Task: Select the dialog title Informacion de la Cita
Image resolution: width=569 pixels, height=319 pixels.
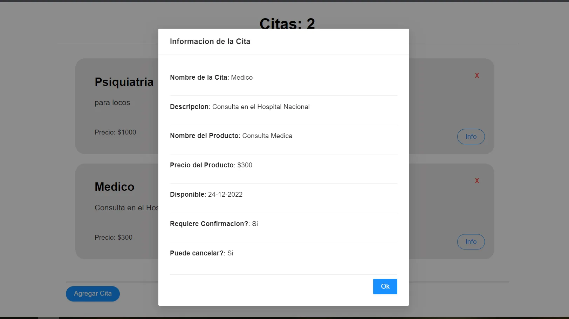Action: click(210, 42)
